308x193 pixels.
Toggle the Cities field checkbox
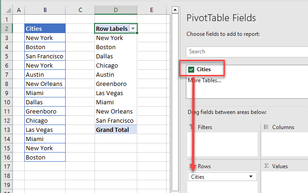point(191,69)
